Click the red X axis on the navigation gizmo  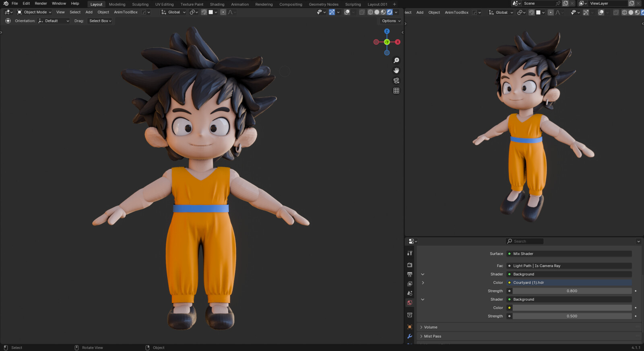pos(398,42)
